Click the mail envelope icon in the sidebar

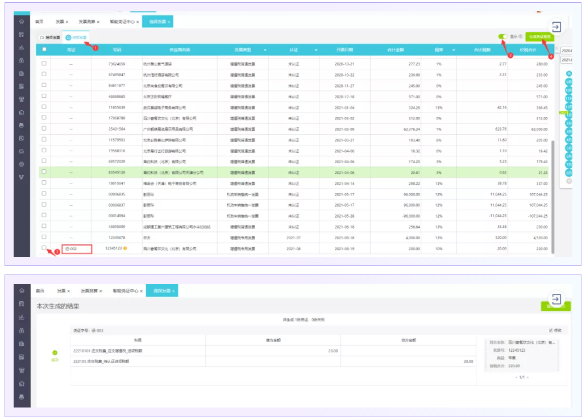click(x=21, y=151)
